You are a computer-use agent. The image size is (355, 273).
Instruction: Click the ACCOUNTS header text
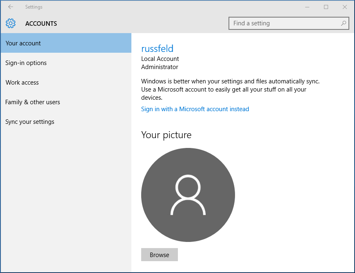coord(41,24)
